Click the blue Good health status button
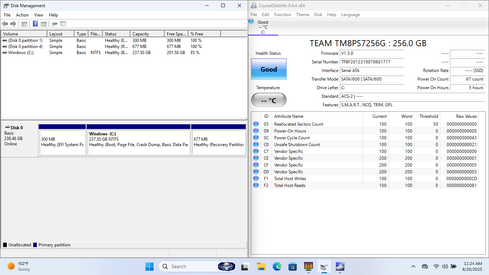This screenshot has width=489, height=275. coord(268,69)
